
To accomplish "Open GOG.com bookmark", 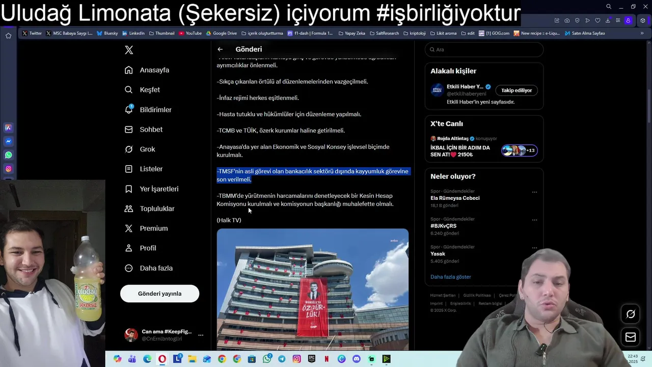I will pos(494,33).
